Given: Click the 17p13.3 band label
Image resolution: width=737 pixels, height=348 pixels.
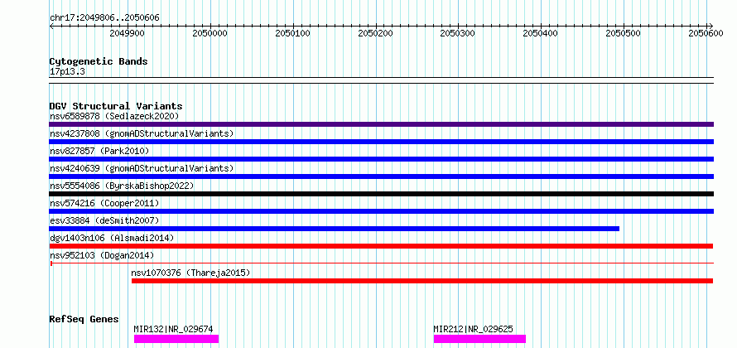Looking at the screenshot, I should tap(67, 72).
